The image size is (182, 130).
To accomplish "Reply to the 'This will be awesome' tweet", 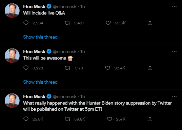I will pyautogui.click(x=26, y=68).
